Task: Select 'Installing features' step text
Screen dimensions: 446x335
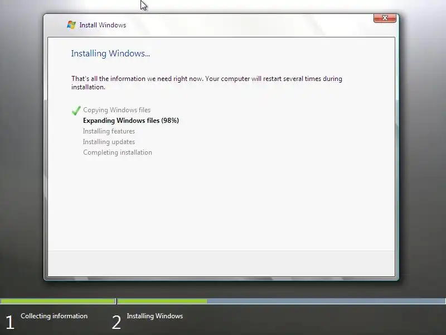Action: [109, 131]
